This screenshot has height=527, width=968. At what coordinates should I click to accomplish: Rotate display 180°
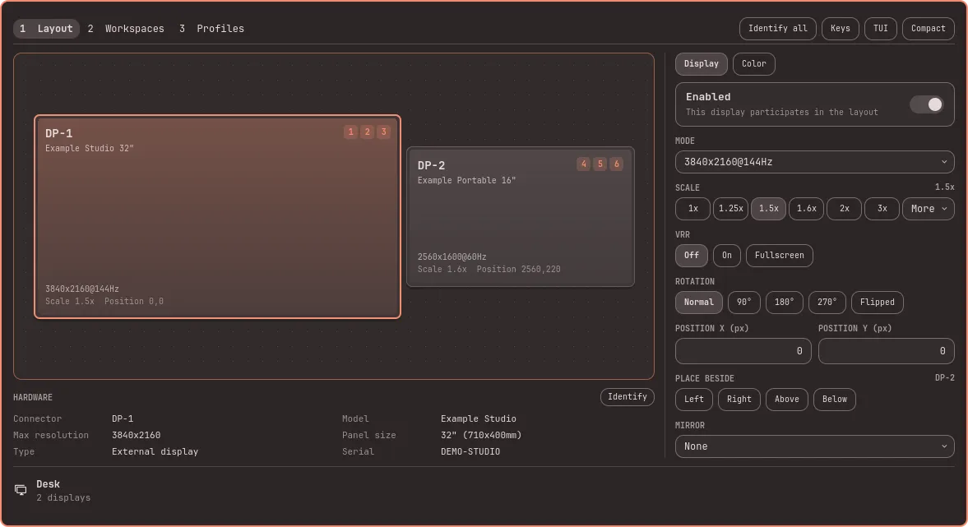point(784,303)
